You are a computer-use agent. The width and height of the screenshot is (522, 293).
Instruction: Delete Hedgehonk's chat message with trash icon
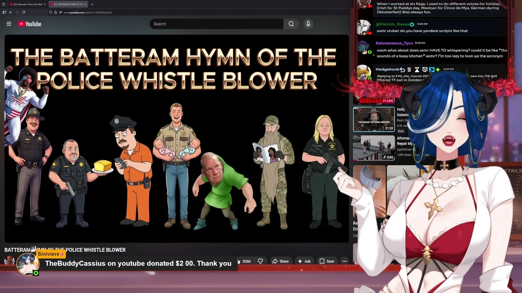point(409,70)
